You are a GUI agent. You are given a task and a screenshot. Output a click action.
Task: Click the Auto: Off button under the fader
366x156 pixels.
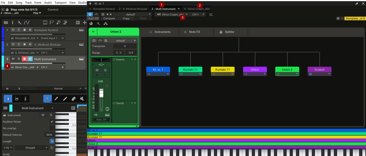tap(101, 119)
